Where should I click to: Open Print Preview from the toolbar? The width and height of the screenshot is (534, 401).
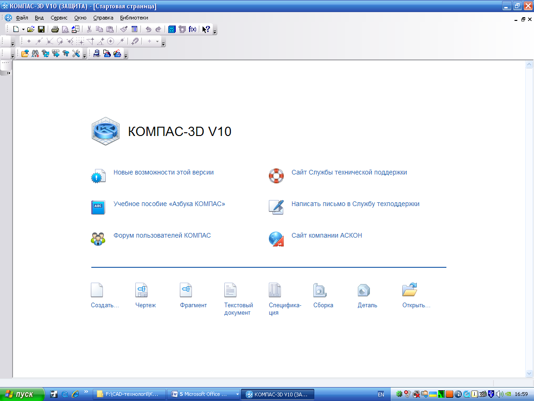pos(65,29)
